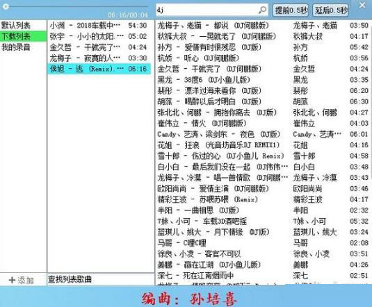Select 半阳 - 一曲相思 DJ版
The height and width of the screenshot is (307, 372).
(263, 210)
